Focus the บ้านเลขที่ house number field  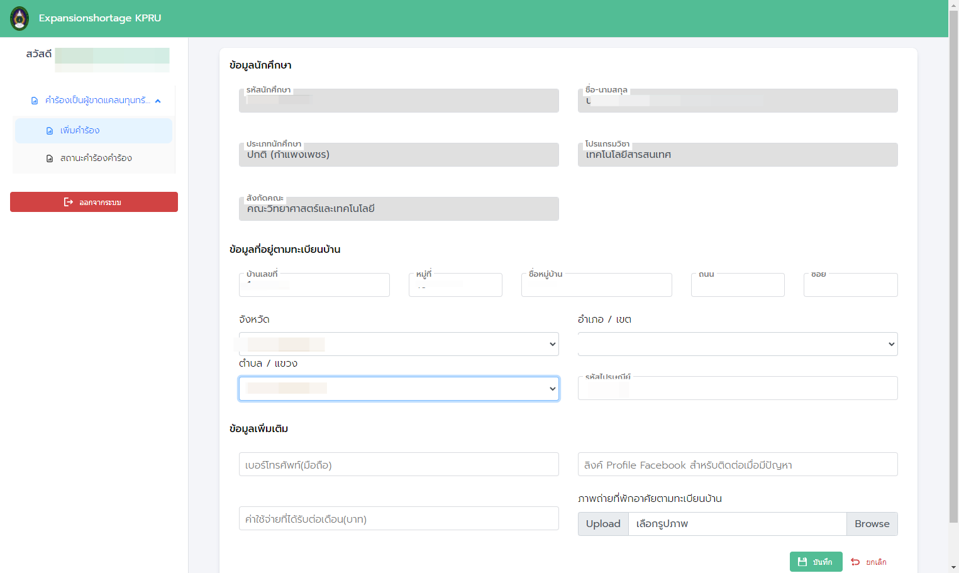(x=314, y=285)
